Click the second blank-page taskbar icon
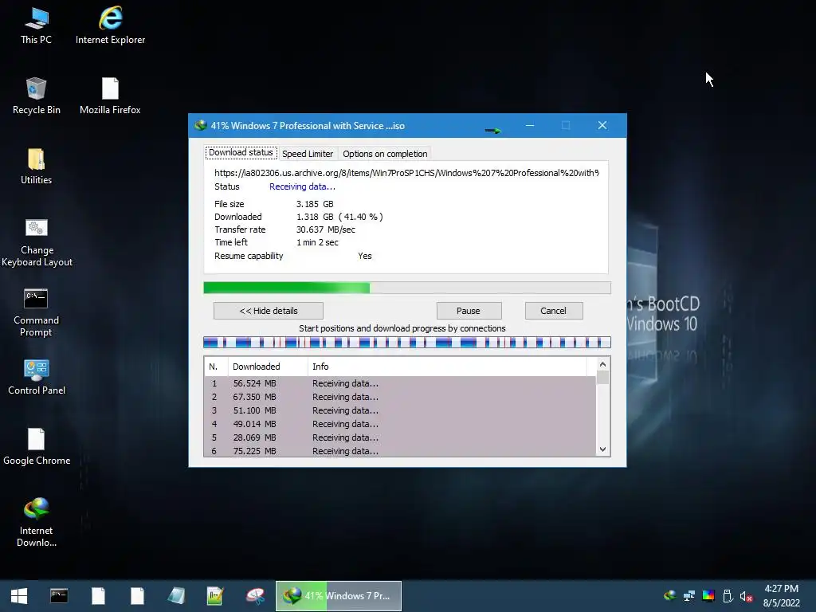816x612 pixels. click(x=137, y=596)
